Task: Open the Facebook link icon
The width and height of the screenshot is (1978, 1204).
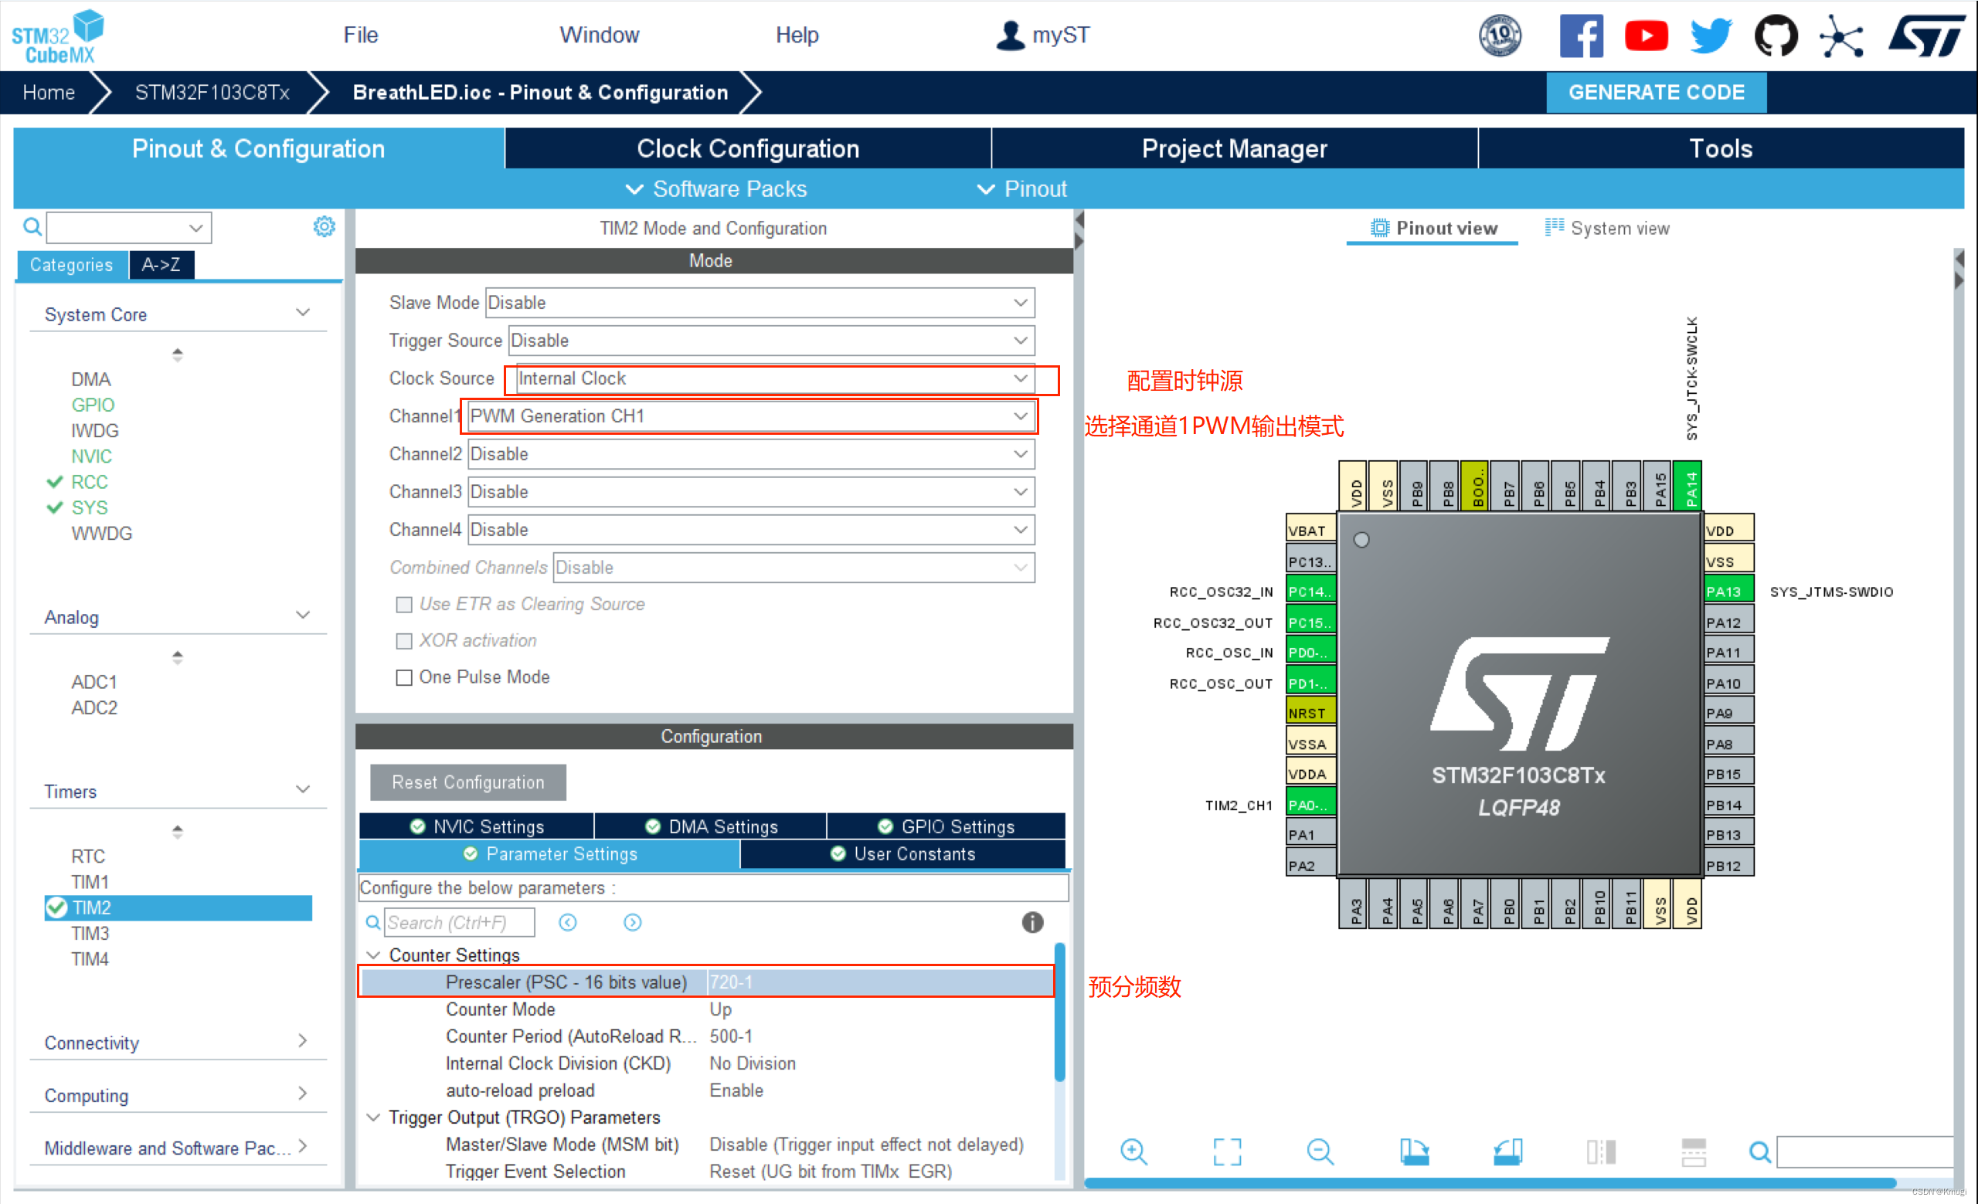Action: [x=1581, y=36]
